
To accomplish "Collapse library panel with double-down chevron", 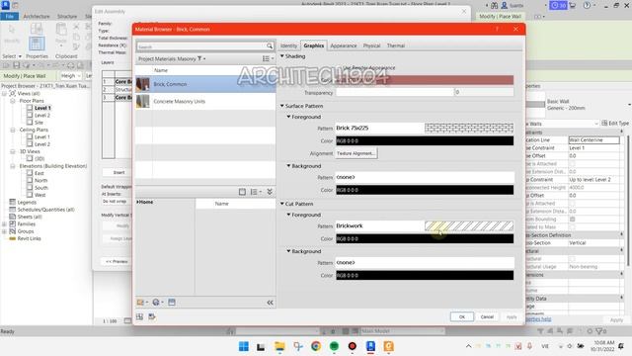I will click(x=270, y=192).
